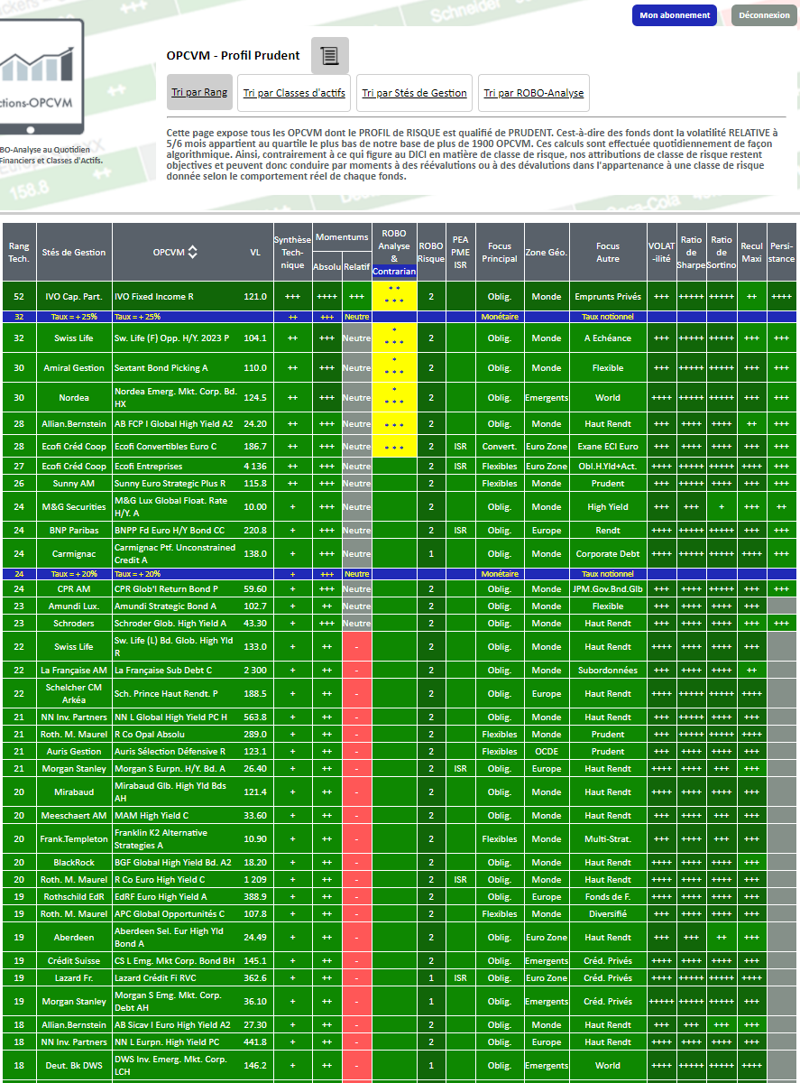Open the document list icon beside Profil Prudent
The height and width of the screenshot is (1083, 800).
click(329, 55)
